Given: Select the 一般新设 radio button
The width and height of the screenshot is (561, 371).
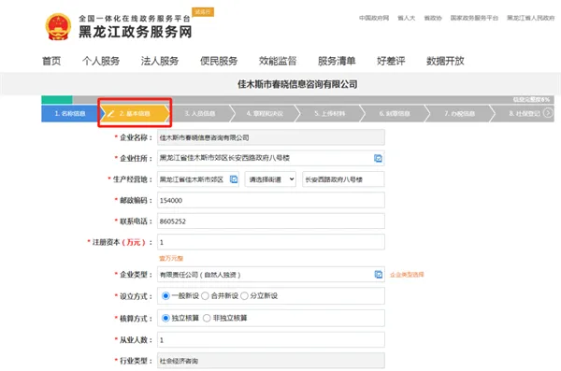Looking at the screenshot, I should (165, 296).
